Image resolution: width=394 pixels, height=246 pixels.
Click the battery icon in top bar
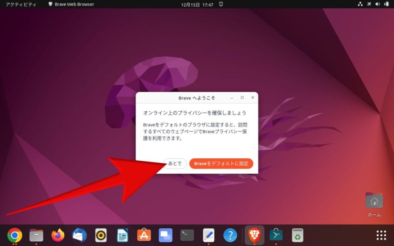(x=386, y=4)
